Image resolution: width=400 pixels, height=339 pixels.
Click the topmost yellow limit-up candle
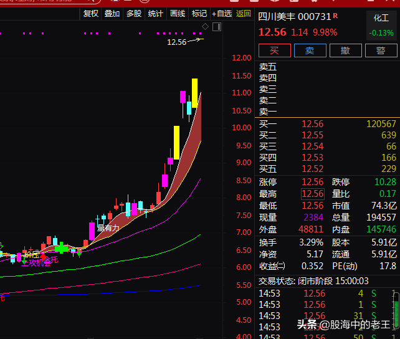(194, 93)
